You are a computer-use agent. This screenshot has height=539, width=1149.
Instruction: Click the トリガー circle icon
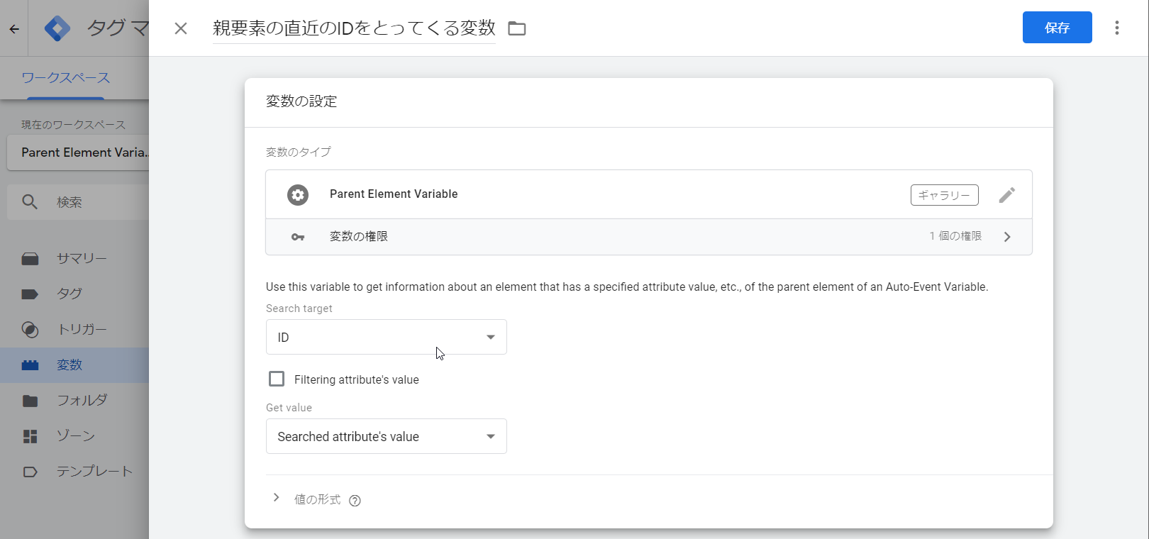[30, 330]
